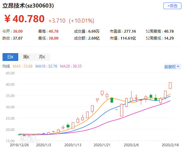Click 52周最高 value 40.78

[169, 31]
